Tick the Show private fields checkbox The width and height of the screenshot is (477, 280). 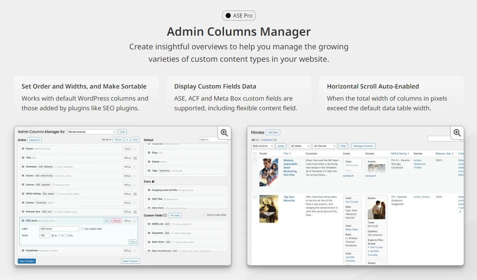[205, 215]
